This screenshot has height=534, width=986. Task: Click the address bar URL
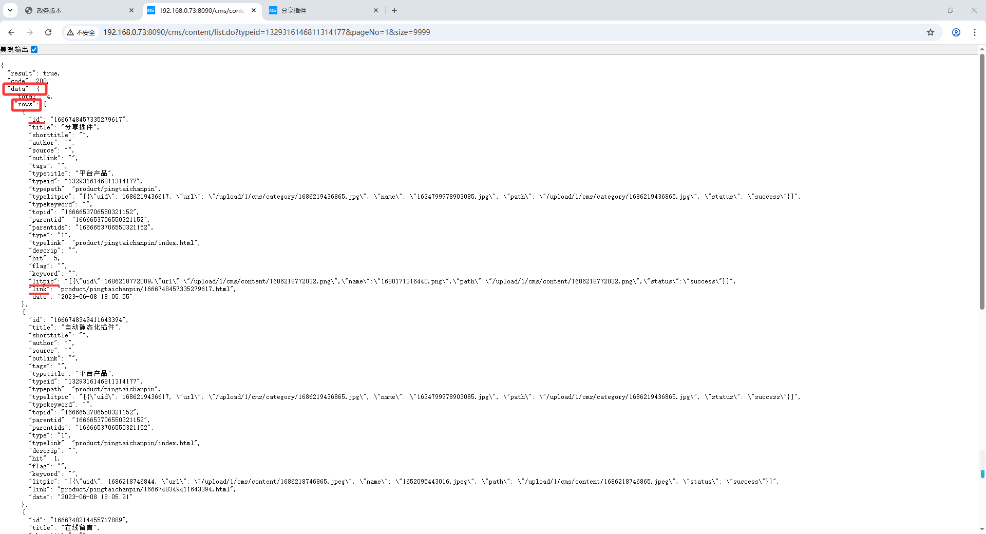click(267, 32)
